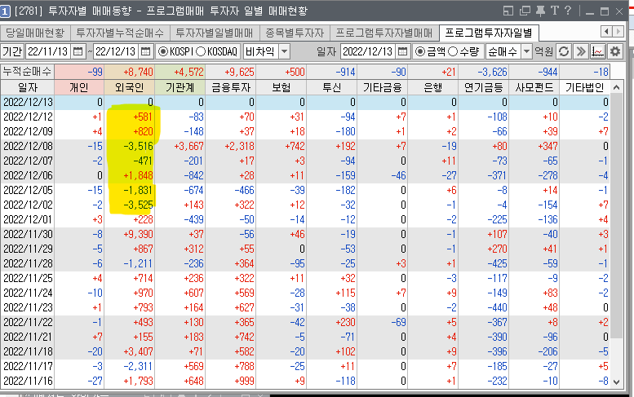Click the 기간 button

tap(11, 51)
